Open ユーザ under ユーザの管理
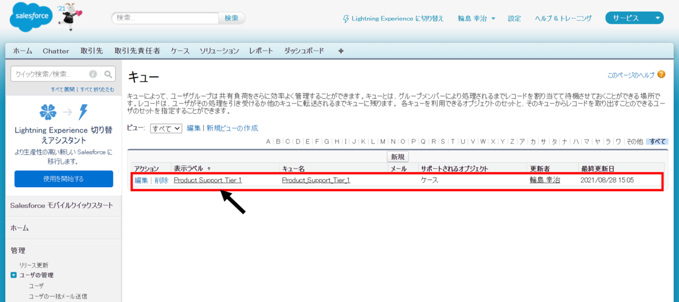679x302 pixels. (x=36, y=286)
